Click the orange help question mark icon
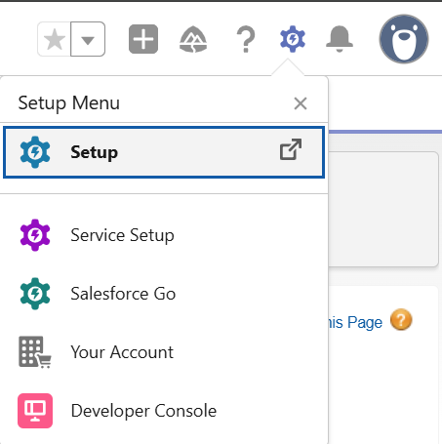Screen dimensions: 442x444 (x=401, y=320)
